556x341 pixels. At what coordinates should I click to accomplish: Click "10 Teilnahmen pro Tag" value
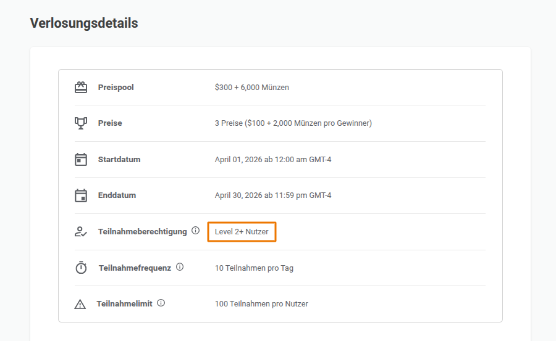click(254, 268)
